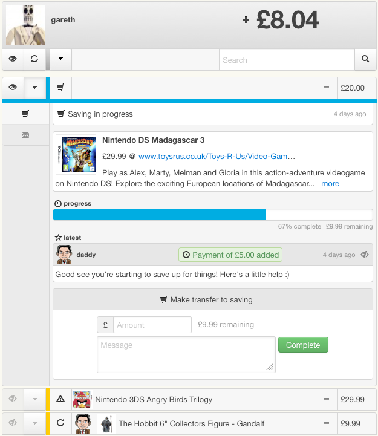Focus the Search input field

[287, 60]
